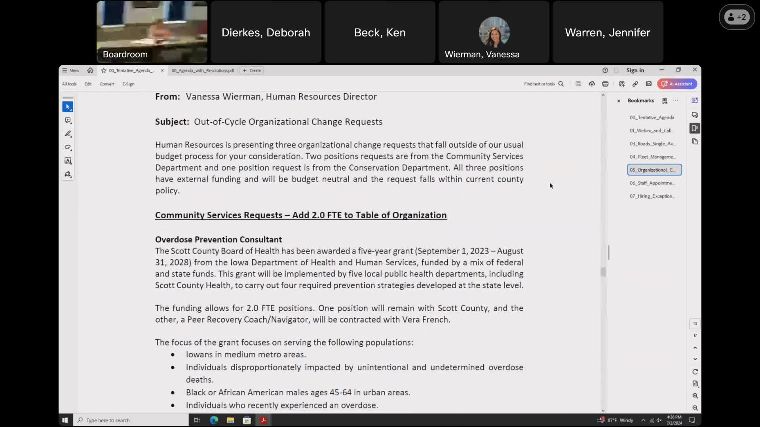Expand participants +2 overflow button
The image size is (760, 427).
coord(737,17)
